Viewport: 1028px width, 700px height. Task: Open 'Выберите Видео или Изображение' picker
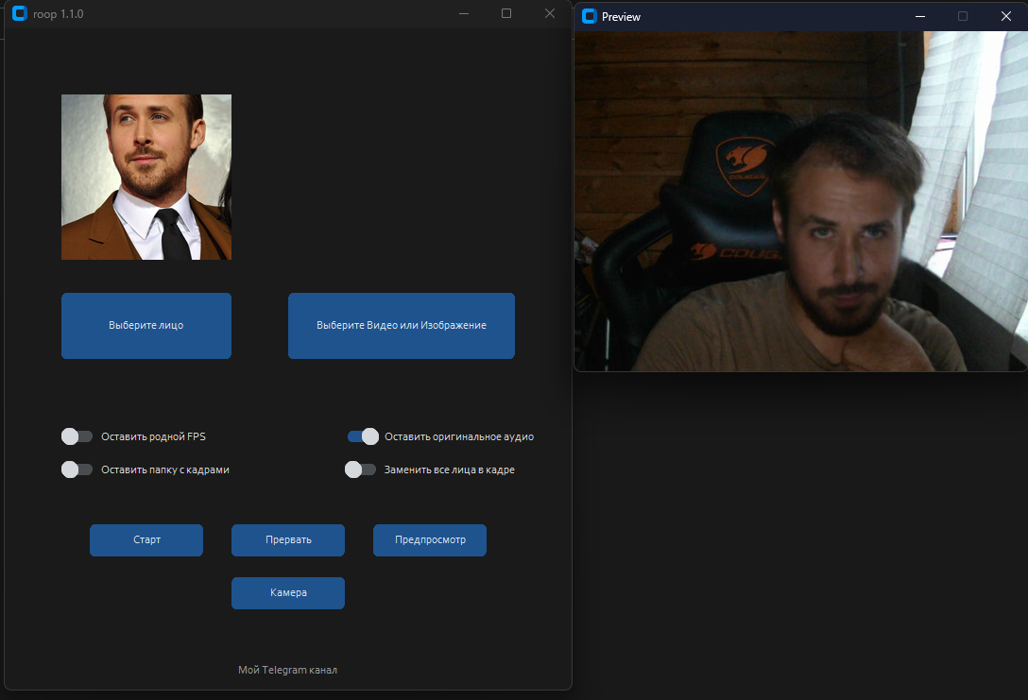click(x=401, y=326)
